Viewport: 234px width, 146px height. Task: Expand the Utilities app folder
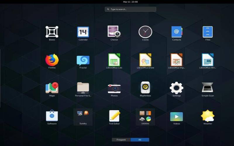(145, 117)
